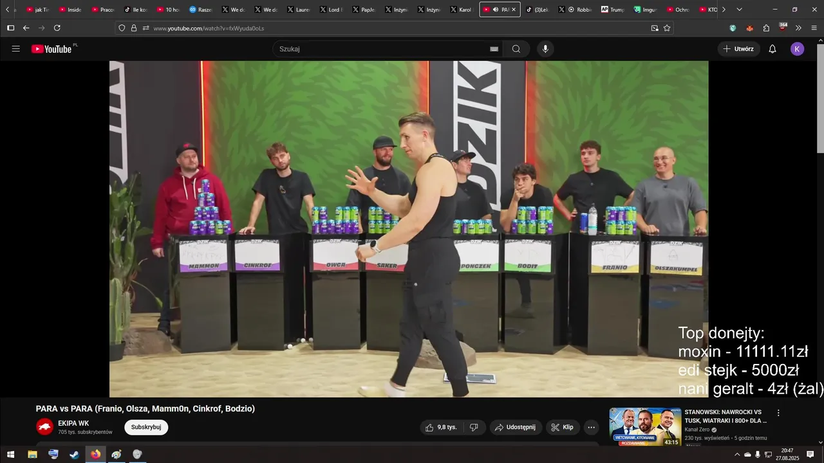Dislike the video
The width and height of the screenshot is (824, 463).
click(474, 427)
